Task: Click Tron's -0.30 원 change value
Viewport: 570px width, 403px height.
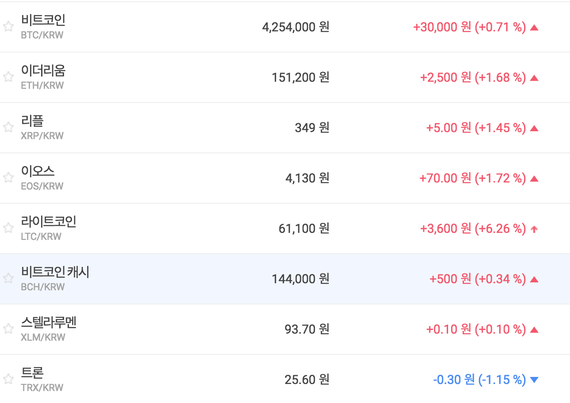Action: click(x=454, y=380)
